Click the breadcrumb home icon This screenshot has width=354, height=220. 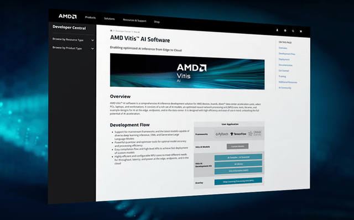[111, 31]
